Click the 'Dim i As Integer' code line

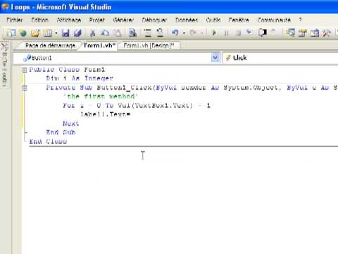80,78
